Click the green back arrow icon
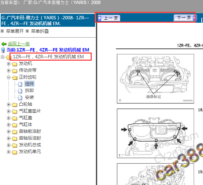Image resolution: width=203 pixels, height=185 pixels. click(4, 44)
